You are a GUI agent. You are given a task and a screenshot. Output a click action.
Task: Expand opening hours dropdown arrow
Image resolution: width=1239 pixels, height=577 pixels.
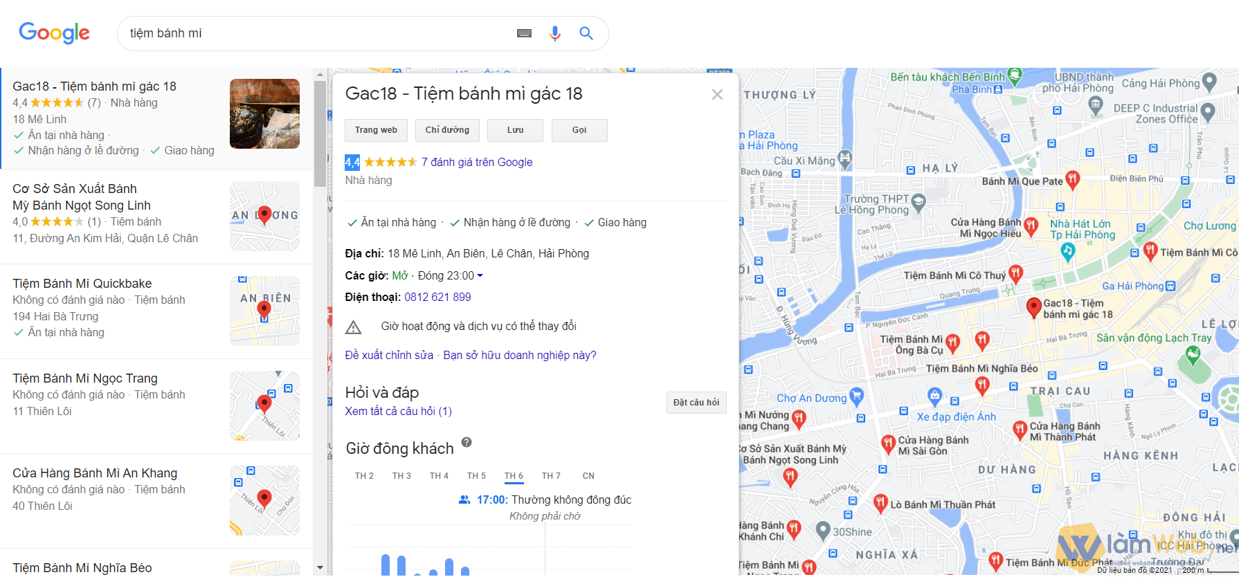480,275
